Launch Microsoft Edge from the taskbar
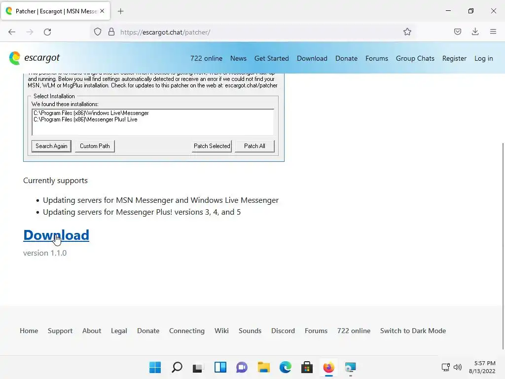 (x=286, y=367)
